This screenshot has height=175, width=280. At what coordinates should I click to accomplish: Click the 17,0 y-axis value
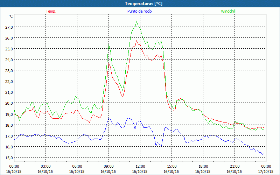pos(9,136)
